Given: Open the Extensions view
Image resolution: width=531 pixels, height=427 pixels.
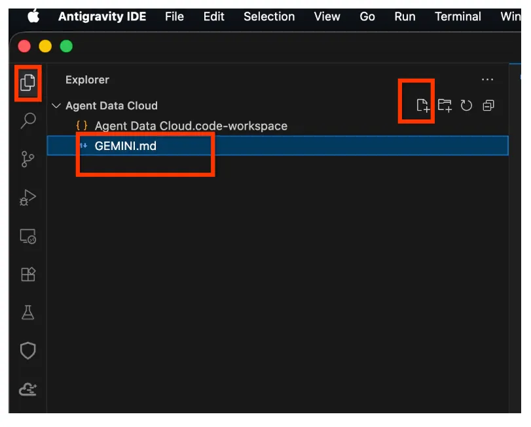Looking at the screenshot, I should click(28, 274).
